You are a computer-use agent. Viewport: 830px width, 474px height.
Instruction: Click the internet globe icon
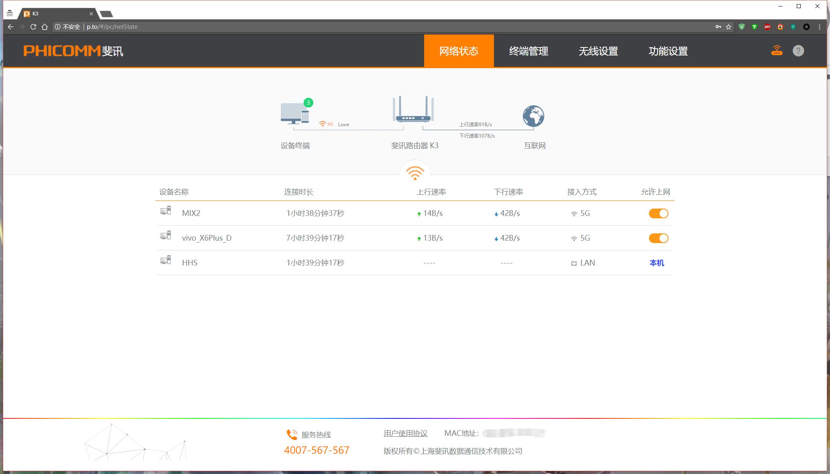coord(533,116)
